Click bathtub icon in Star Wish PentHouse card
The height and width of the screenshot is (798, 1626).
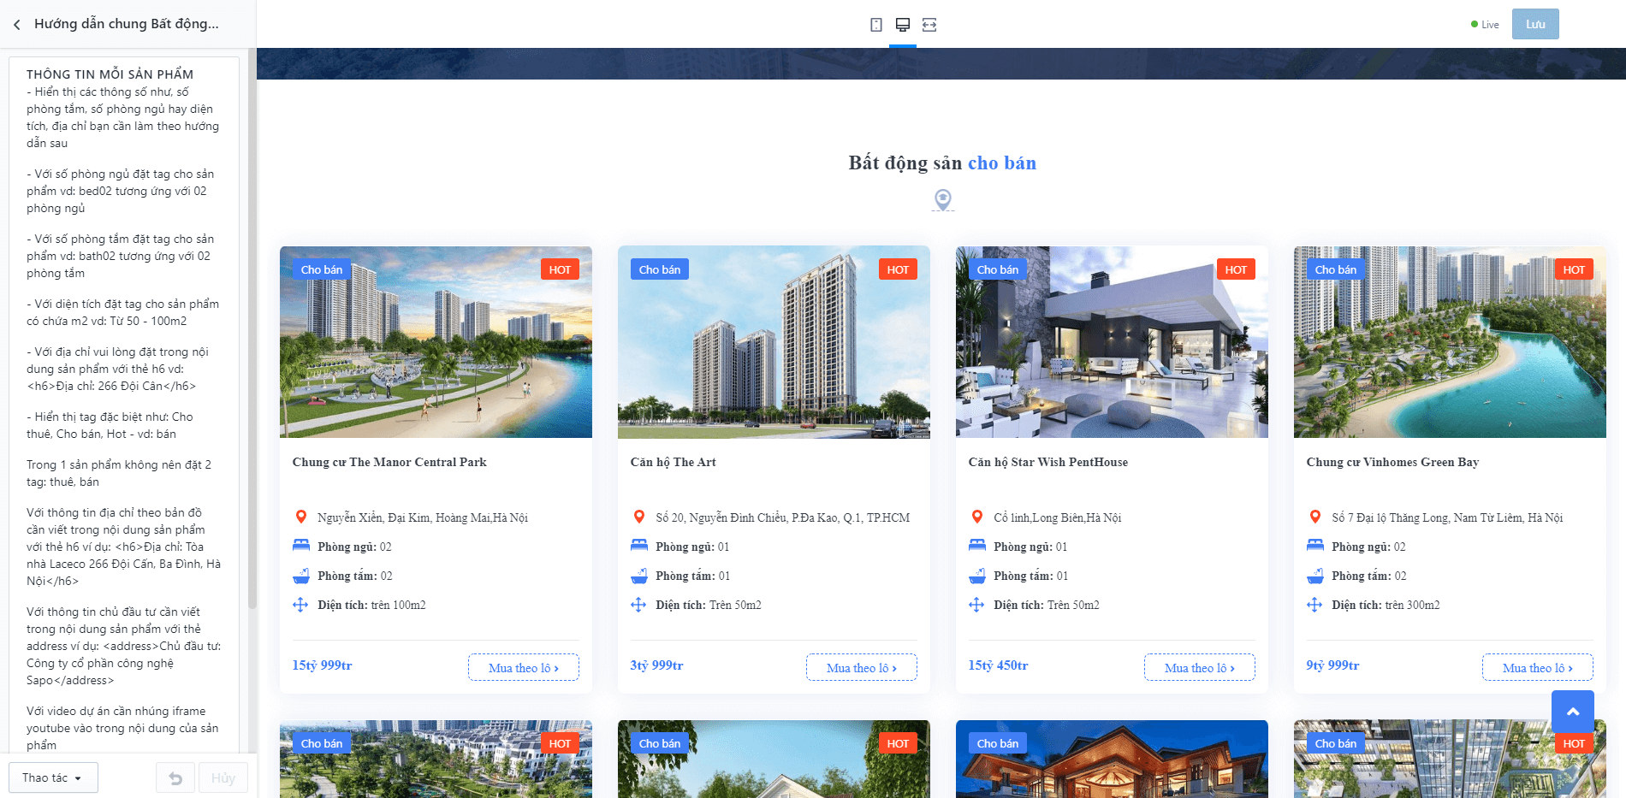(x=977, y=576)
